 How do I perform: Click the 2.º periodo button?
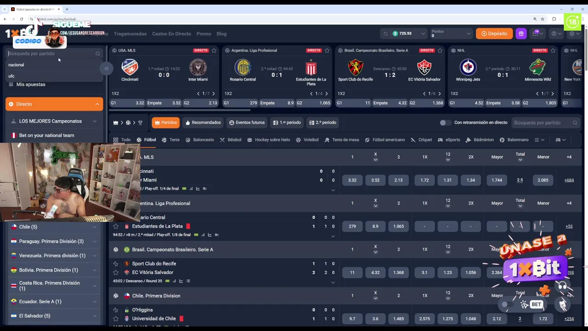(323, 123)
